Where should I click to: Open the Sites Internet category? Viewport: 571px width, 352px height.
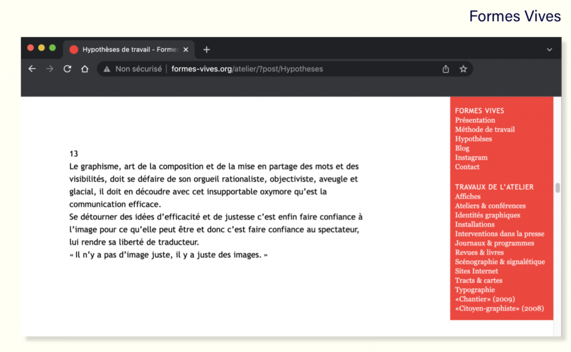tap(476, 271)
